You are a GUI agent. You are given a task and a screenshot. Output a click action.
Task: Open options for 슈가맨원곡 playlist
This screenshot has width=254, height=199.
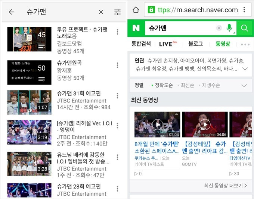117,65
